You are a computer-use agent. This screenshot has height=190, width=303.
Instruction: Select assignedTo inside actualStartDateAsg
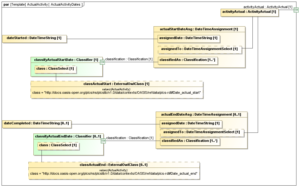tap(200, 49)
